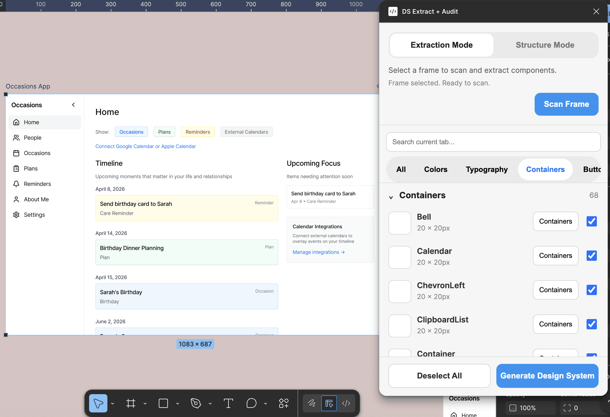Switch to Structure Mode tab
This screenshot has height=417, width=610.
(x=545, y=45)
